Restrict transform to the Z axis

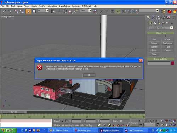pos(112,11)
